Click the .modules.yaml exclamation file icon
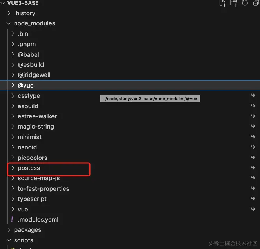The image size is (260, 249). pos(12,219)
